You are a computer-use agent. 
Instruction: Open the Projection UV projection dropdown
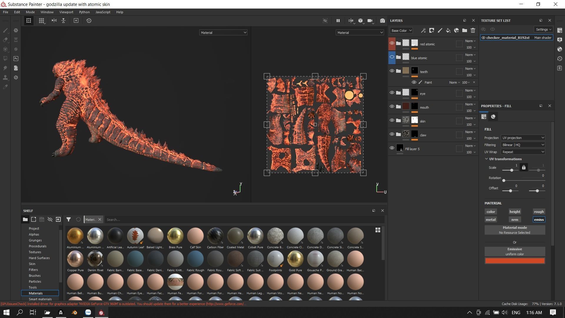[x=523, y=138]
